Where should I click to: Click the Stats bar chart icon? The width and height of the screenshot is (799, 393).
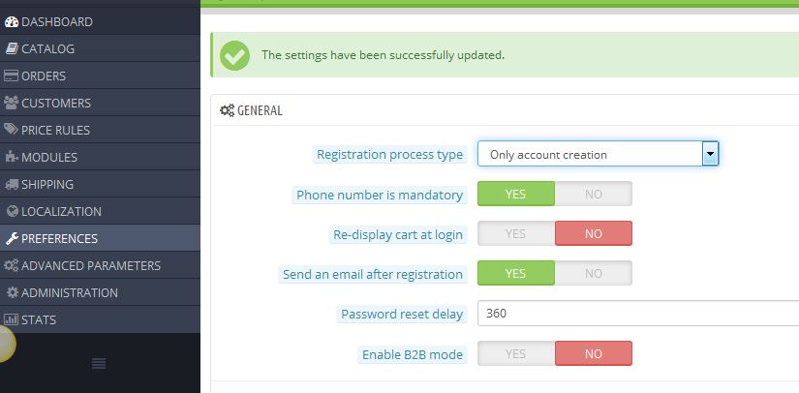[12, 319]
